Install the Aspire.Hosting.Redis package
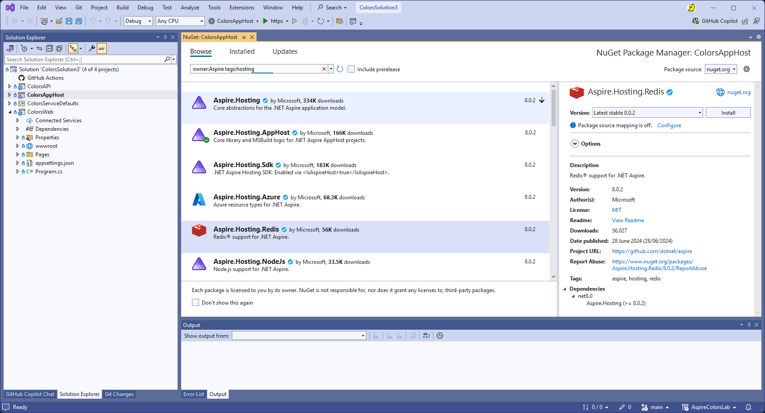Screen dimensions: 765x413 pyautogui.click(x=728, y=113)
